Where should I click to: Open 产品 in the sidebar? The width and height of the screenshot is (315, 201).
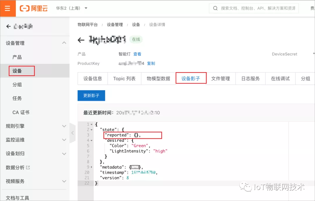pos(17,57)
